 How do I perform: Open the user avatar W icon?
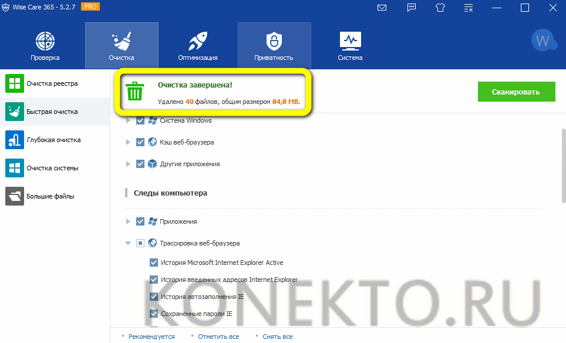(543, 41)
